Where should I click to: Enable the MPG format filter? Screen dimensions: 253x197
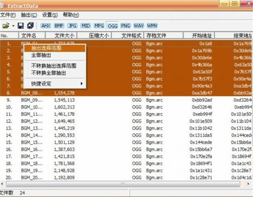(99, 26)
